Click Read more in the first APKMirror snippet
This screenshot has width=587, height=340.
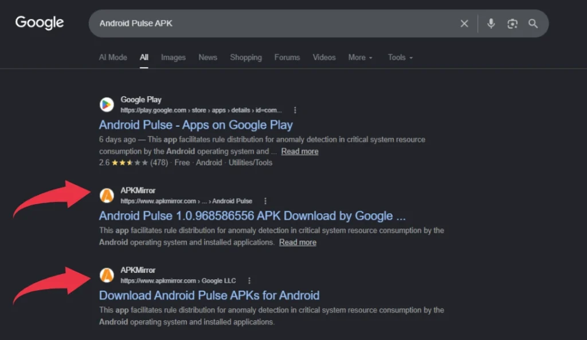pos(298,243)
